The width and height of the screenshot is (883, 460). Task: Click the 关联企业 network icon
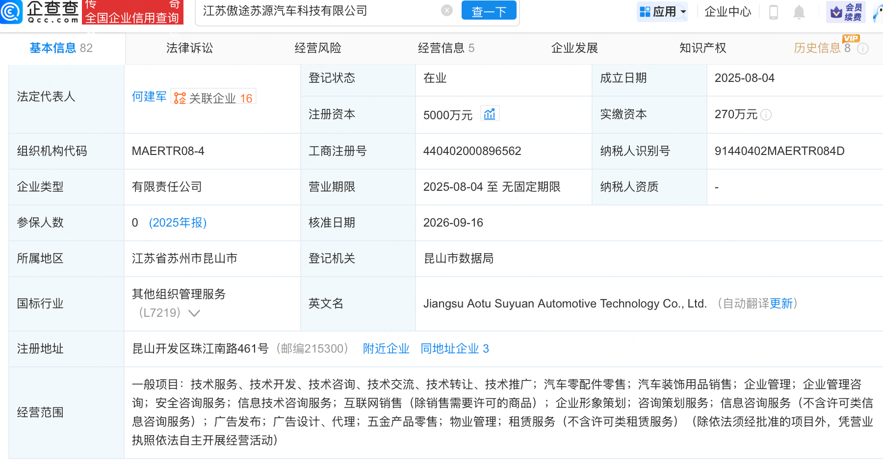click(x=180, y=98)
